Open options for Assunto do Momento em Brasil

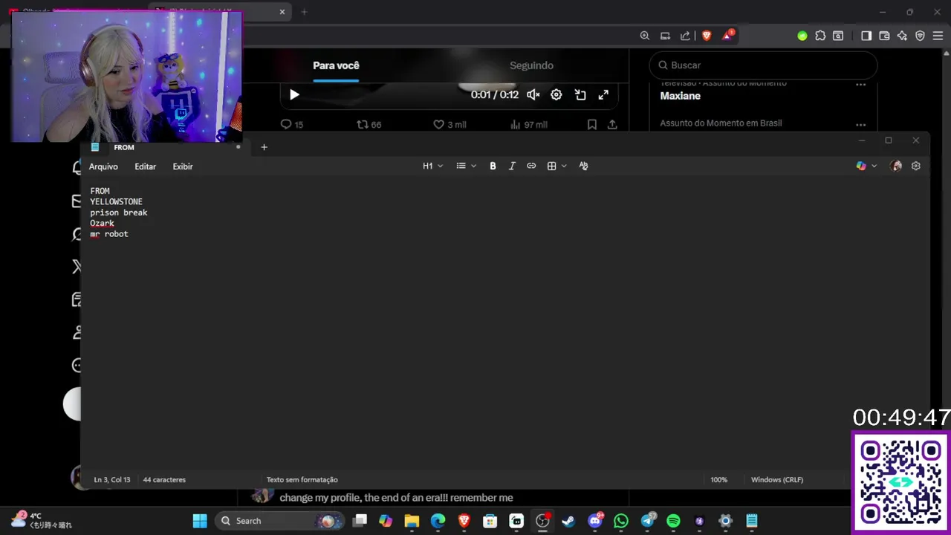click(x=860, y=125)
